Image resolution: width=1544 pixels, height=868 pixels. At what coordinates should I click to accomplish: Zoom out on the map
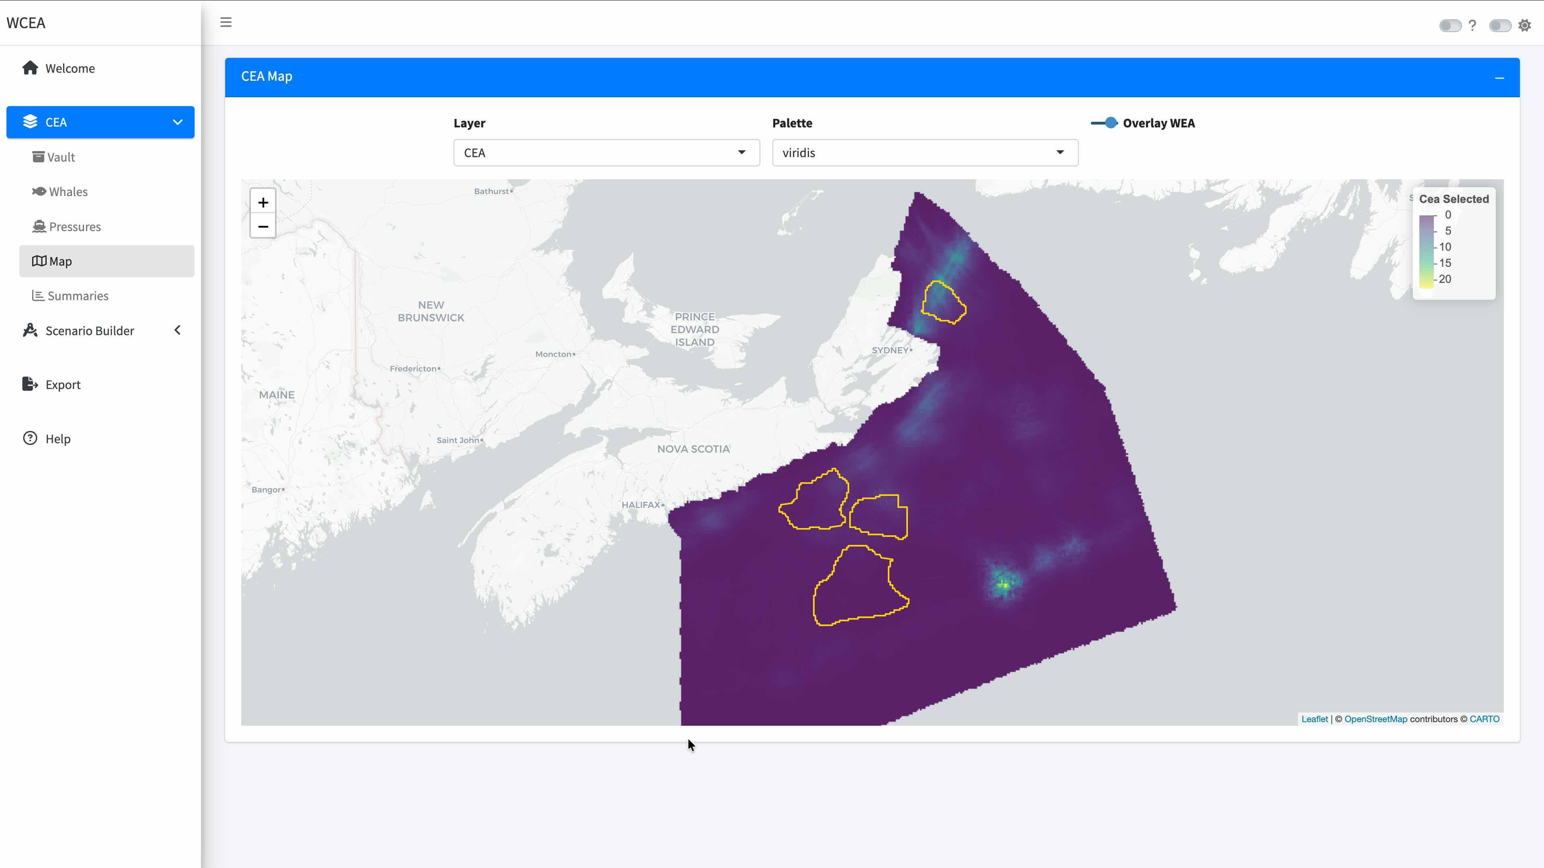263,226
